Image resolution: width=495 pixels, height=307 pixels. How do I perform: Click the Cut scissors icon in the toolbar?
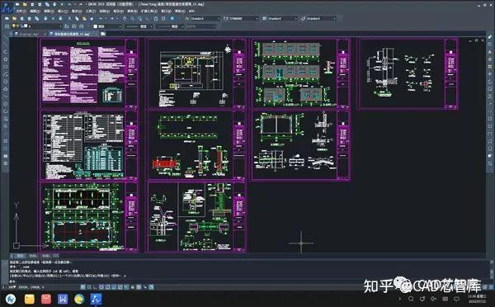69,18
